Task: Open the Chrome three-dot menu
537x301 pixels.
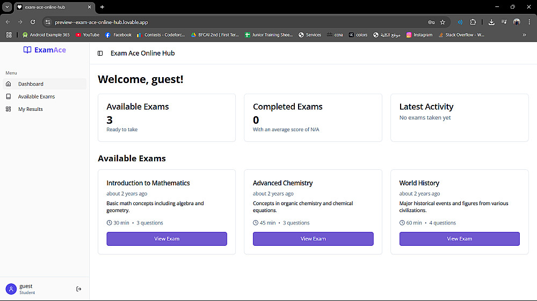Action: [x=528, y=22]
